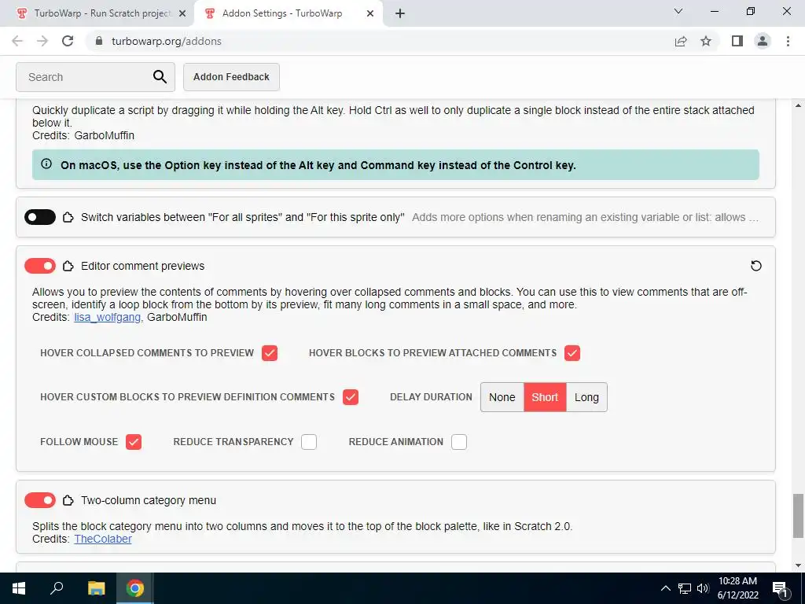
Task: Show hidden tray icons chevron
Action: (665, 588)
